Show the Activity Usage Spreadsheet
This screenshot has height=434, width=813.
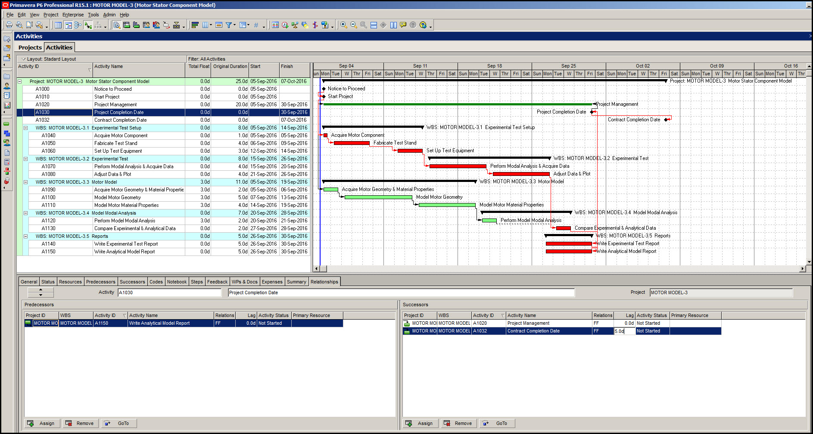click(x=127, y=25)
